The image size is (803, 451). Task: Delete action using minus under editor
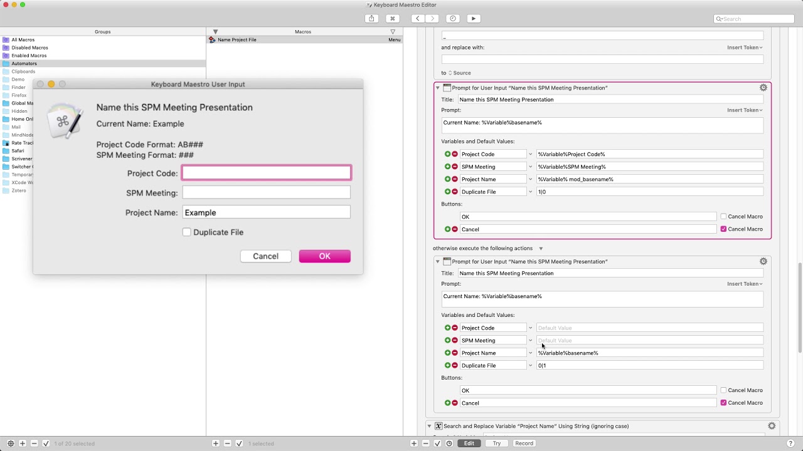pos(425,443)
